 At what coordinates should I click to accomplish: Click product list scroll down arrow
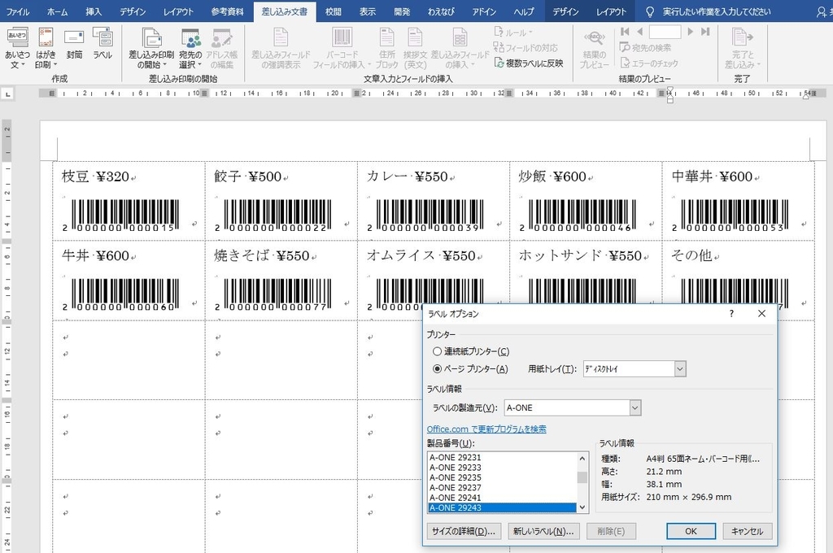coord(582,507)
